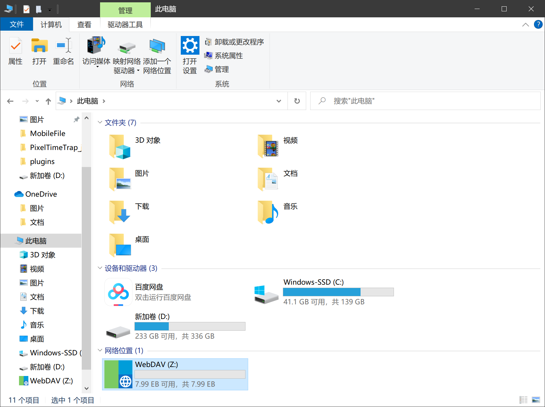Click the search box for 此电脑
The image size is (545, 407).
(425, 101)
